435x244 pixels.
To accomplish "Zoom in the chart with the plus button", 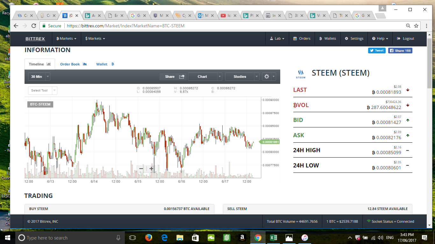I will (151, 168).
